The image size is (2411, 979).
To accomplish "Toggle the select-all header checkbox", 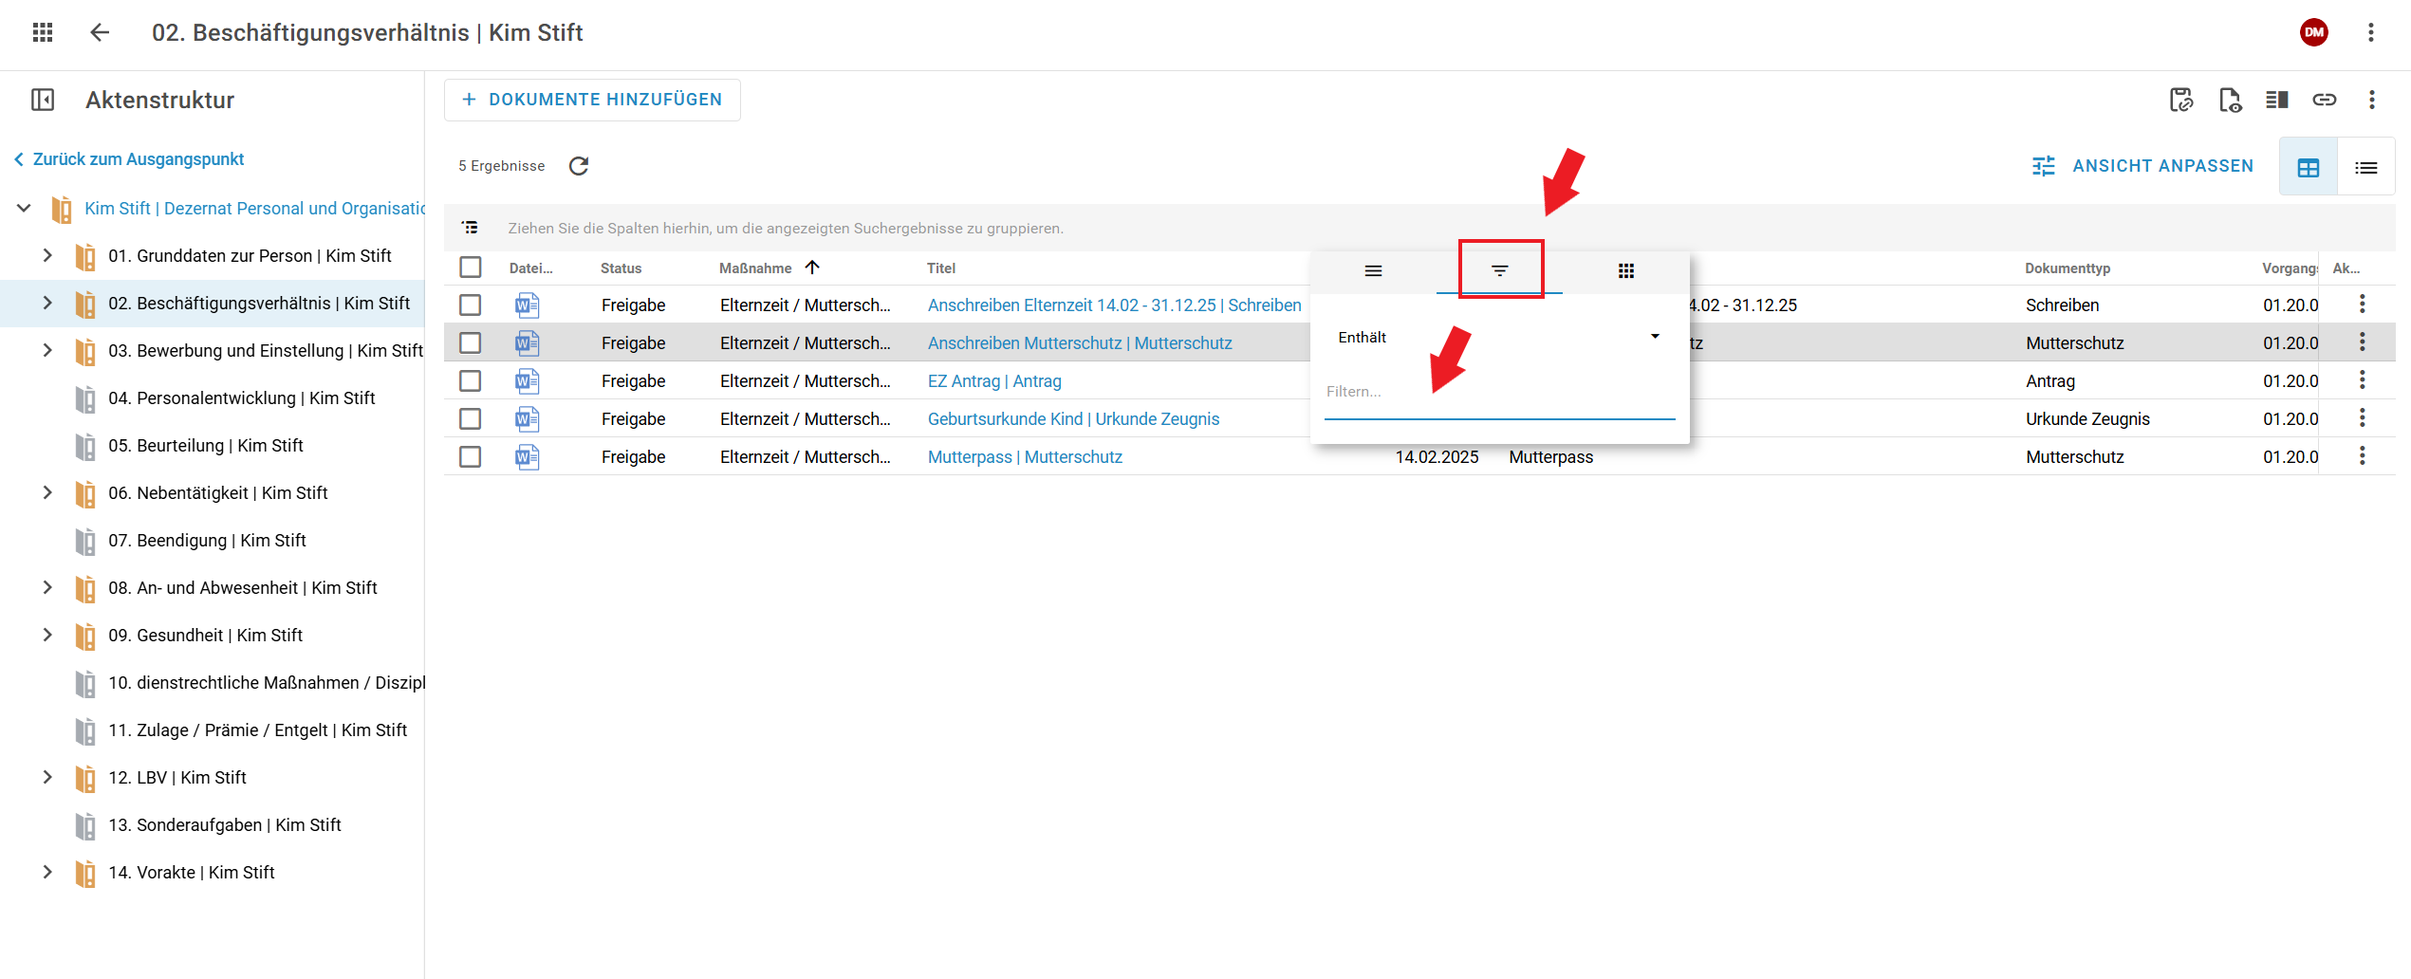I will tap(471, 268).
